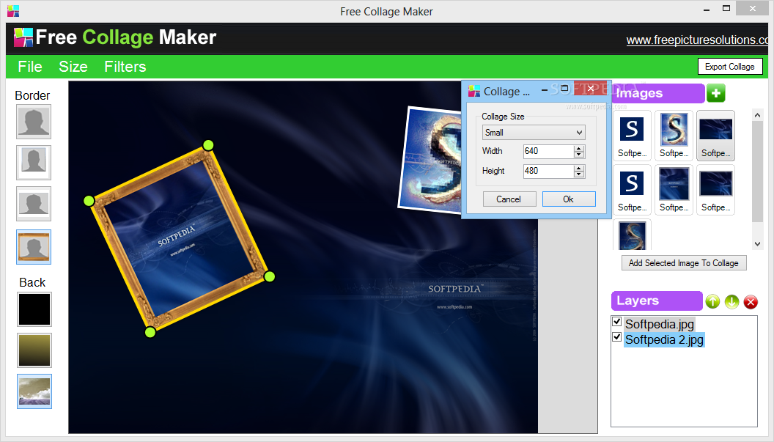Choose the olive gradient background swatch
This screenshot has height=442, width=774.
click(x=34, y=350)
